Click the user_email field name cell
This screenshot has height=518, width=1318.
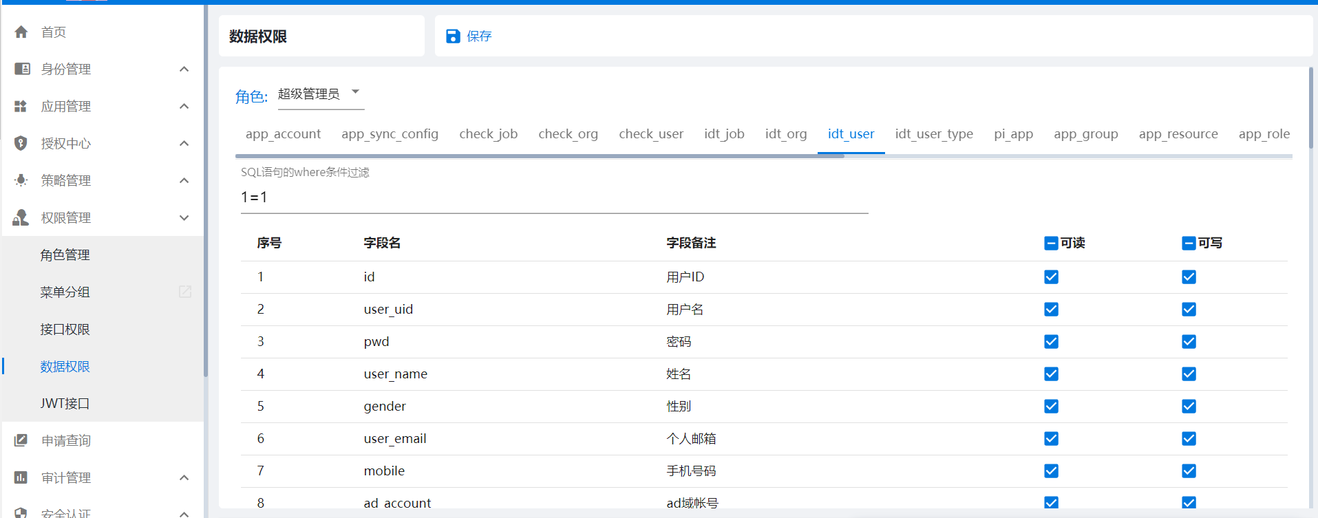[x=395, y=439]
